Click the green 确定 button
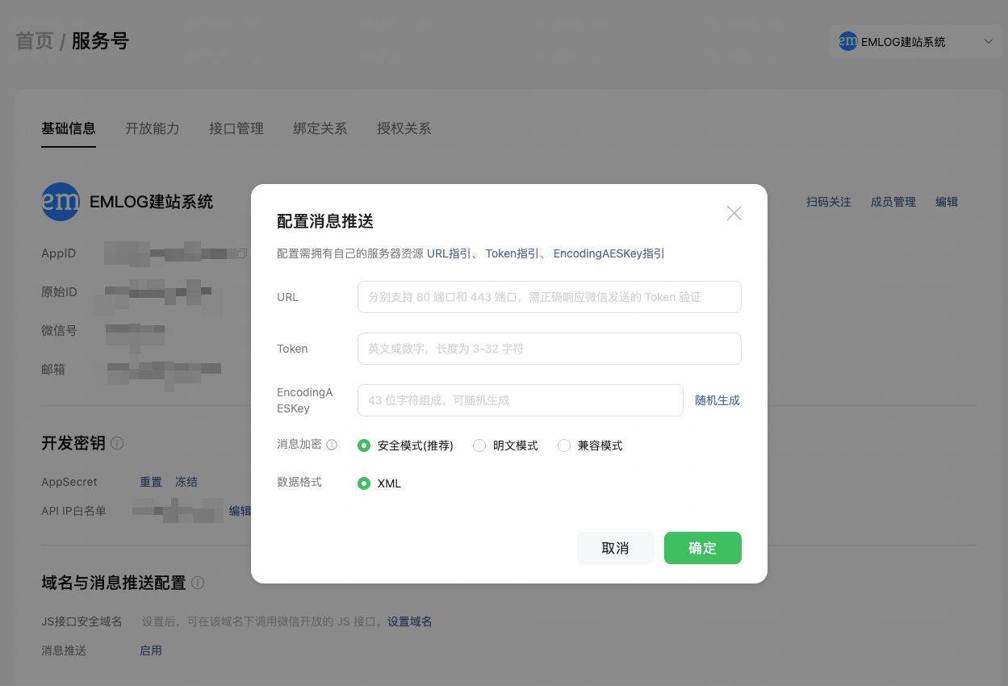1008x686 pixels. pyautogui.click(x=703, y=548)
